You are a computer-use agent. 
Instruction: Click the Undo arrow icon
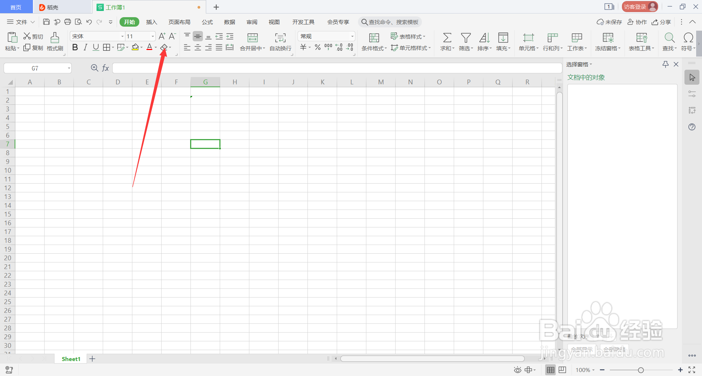tap(89, 22)
